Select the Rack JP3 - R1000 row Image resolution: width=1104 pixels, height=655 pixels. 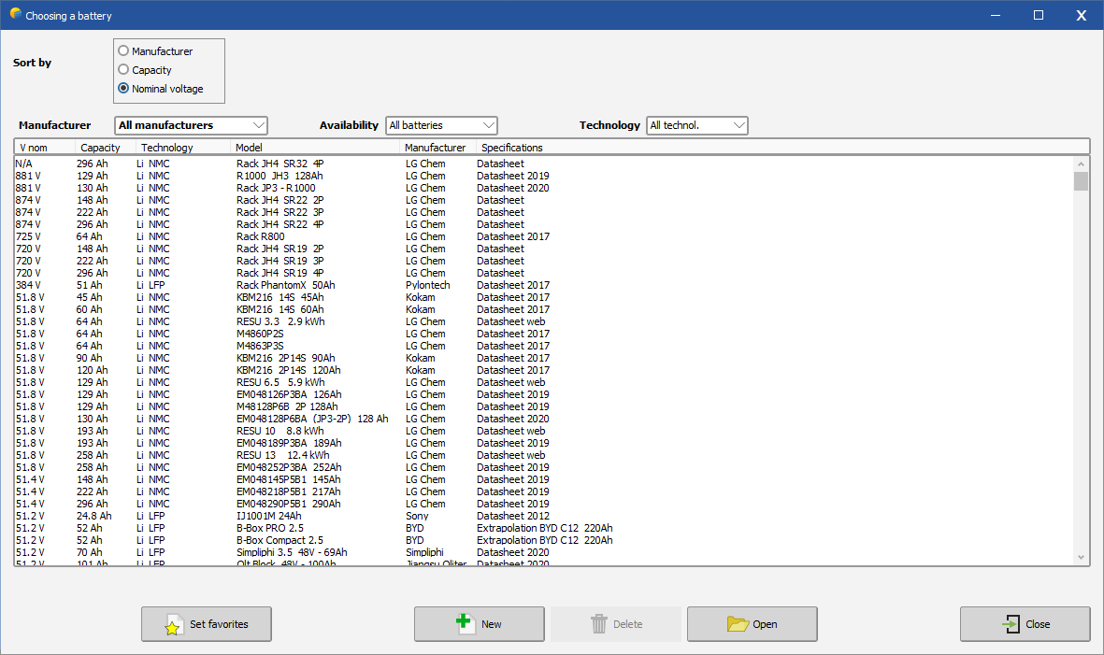click(543, 188)
